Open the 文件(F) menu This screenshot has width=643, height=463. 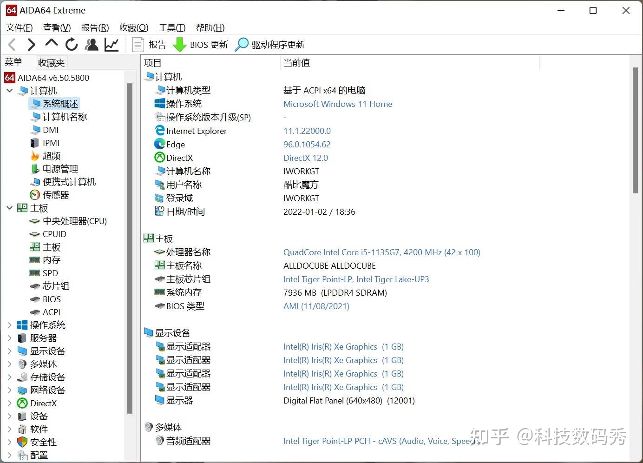click(20, 27)
